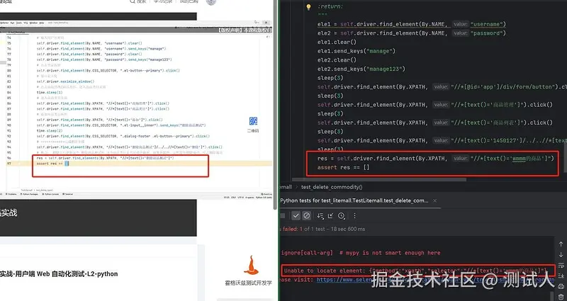
Task: Click the expand all tests icon
Action: coord(330,216)
